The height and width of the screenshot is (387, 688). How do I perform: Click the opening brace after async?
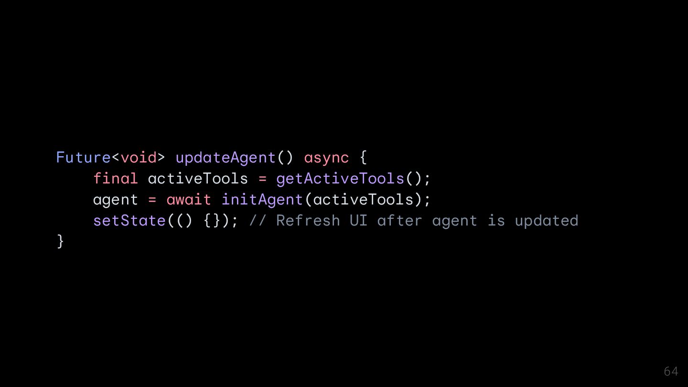click(x=363, y=157)
